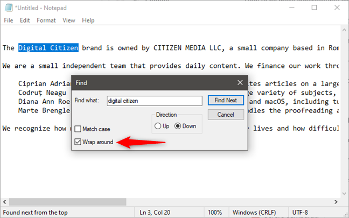349x218 pixels.
Task: Close the Find dialog with X
Action: [240, 82]
